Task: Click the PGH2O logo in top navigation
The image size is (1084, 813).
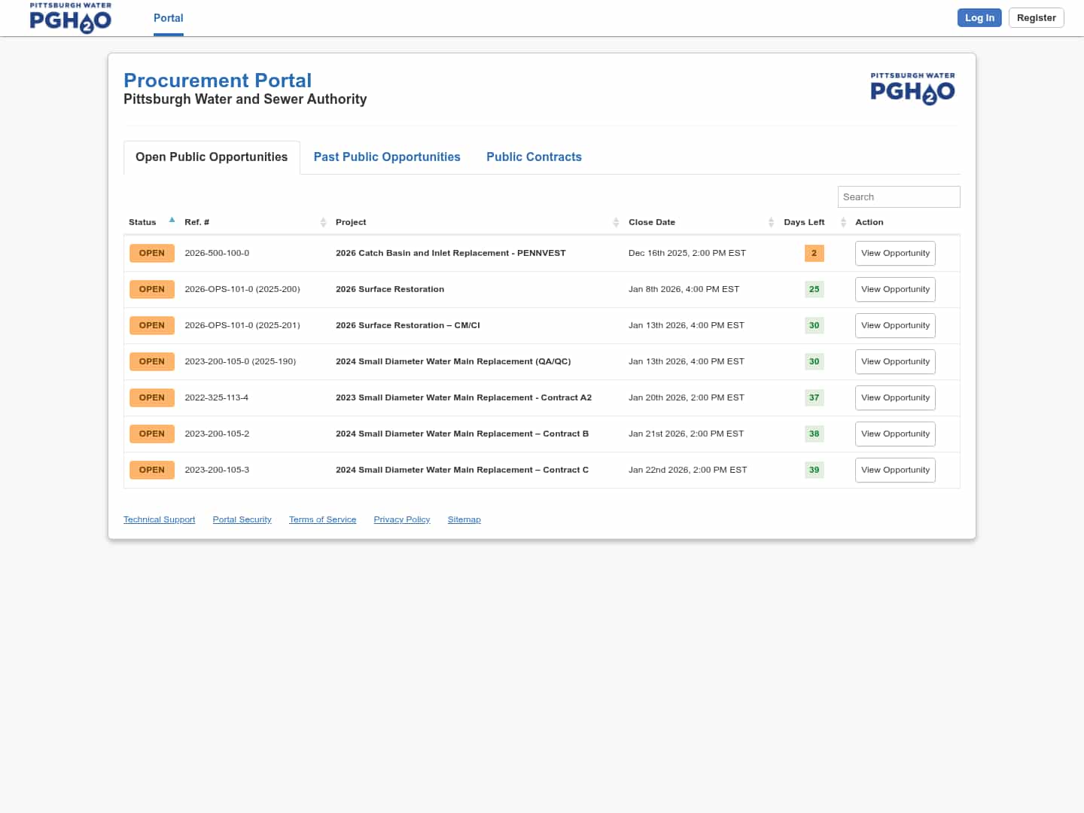Action: [70, 18]
